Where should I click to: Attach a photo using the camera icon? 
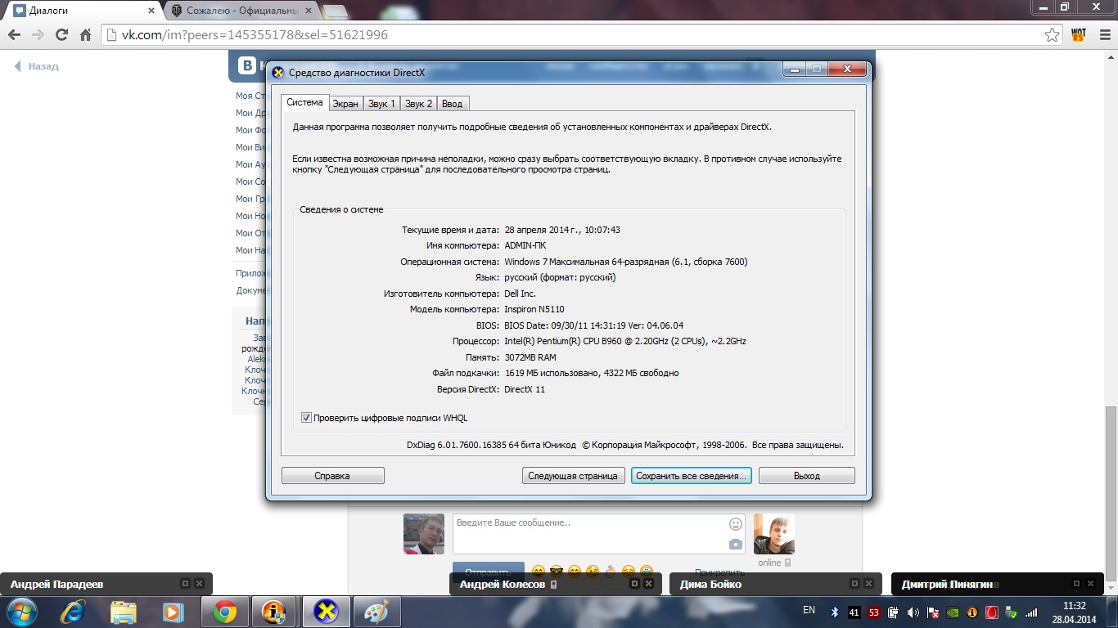pos(736,544)
